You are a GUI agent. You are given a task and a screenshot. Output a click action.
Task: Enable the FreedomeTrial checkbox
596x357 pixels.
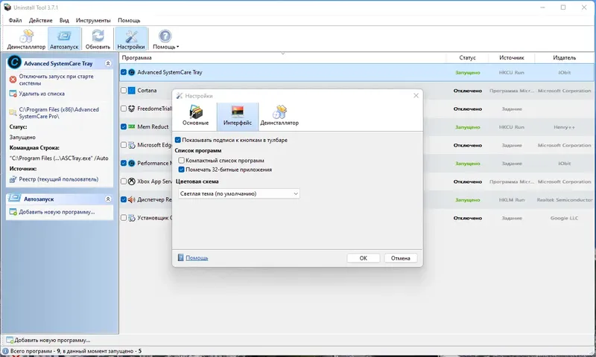pyautogui.click(x=124, y=109)
